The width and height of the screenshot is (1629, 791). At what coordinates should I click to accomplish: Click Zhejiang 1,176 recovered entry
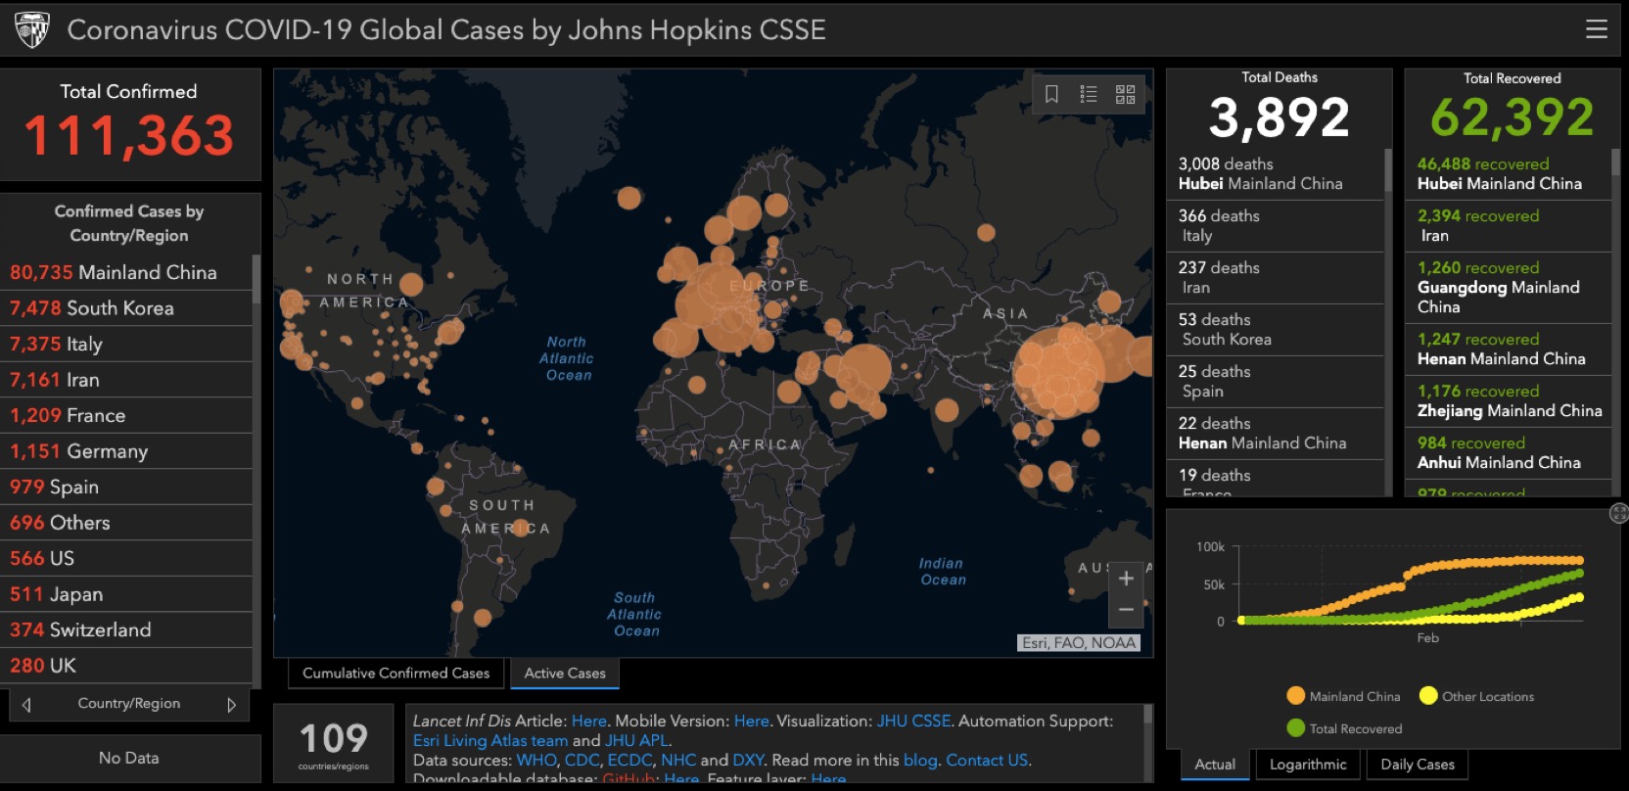click(1509, 401)
